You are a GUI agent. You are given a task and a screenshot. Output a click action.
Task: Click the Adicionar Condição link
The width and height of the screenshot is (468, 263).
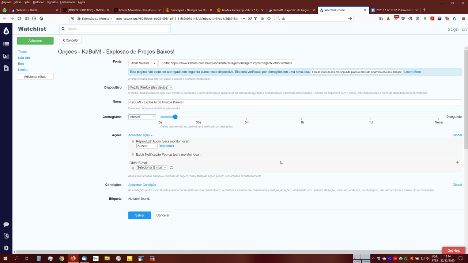[142, 185]
